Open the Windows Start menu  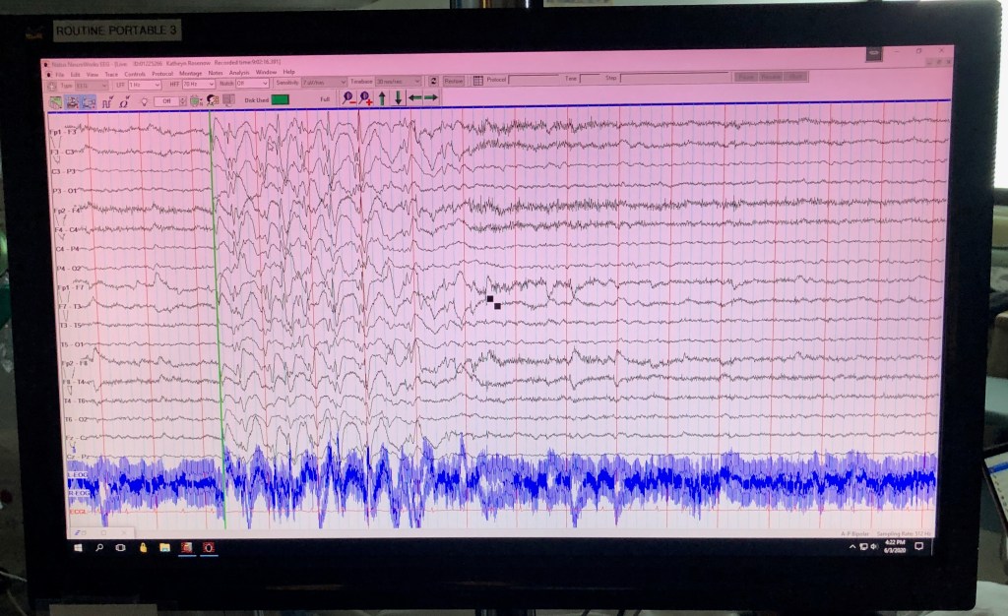79,547
